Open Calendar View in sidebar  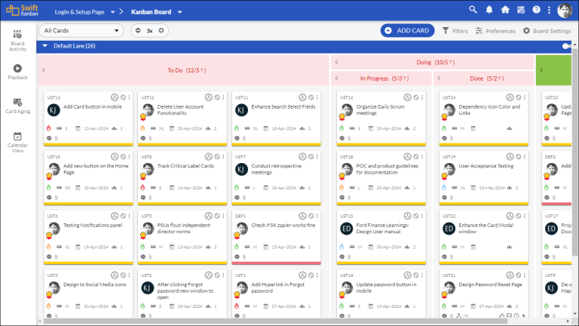[x=17, y=143]
